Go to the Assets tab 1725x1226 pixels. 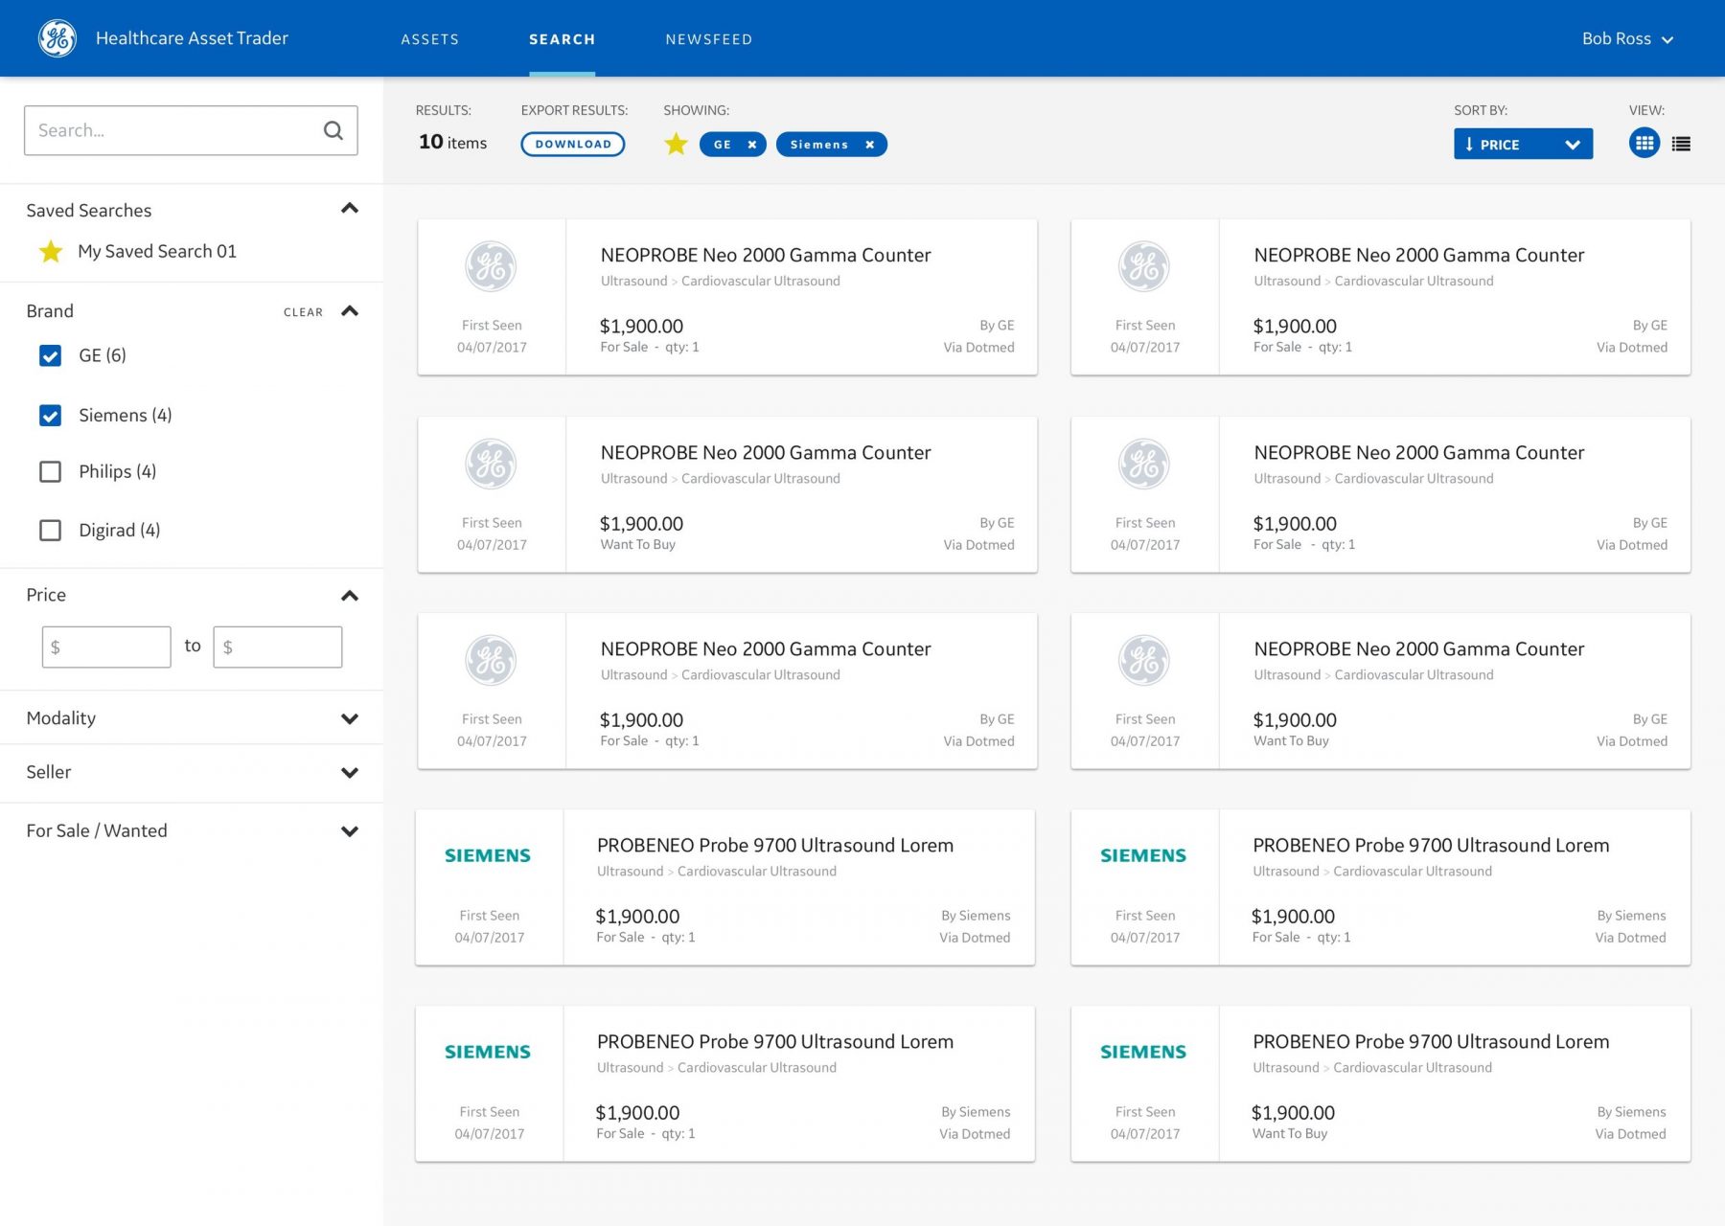(430, 39)
